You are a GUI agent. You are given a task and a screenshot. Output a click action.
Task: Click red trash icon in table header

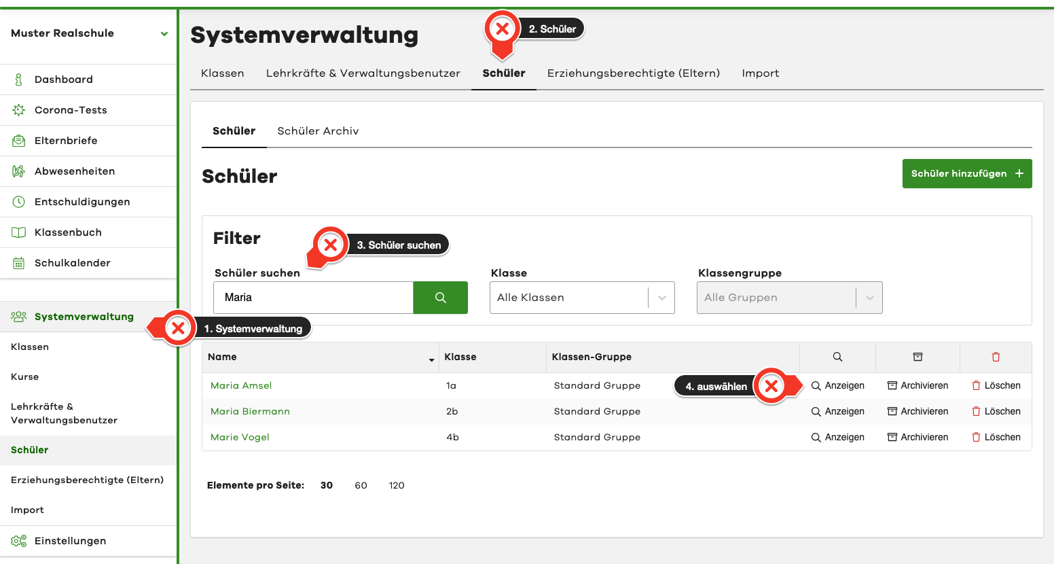point(996,357)
